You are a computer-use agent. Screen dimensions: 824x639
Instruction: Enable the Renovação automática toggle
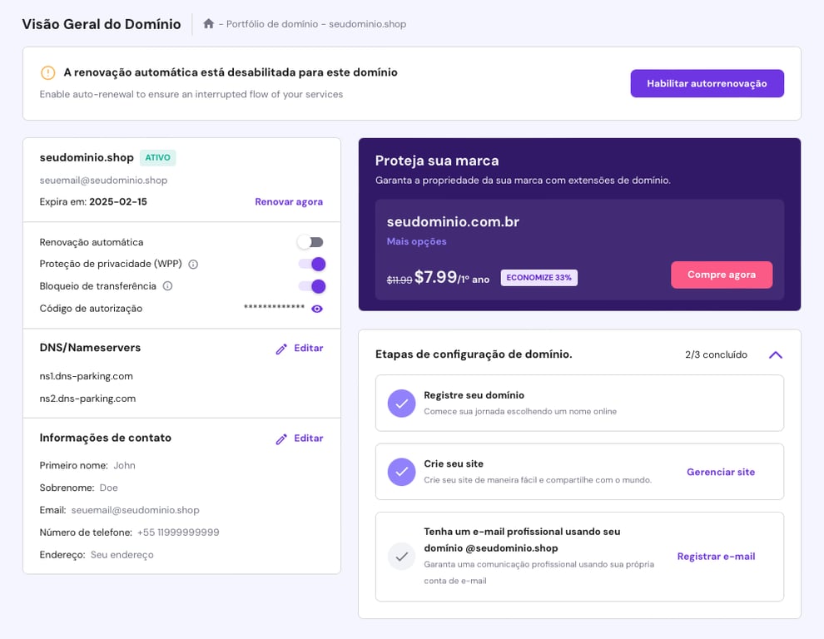(310, 241)
